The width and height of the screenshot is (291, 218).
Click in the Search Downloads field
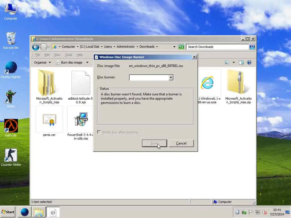(x=217, y=47)
